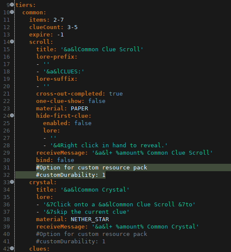
Task: Click the clues key on line 42
Action: pos(39,249)
